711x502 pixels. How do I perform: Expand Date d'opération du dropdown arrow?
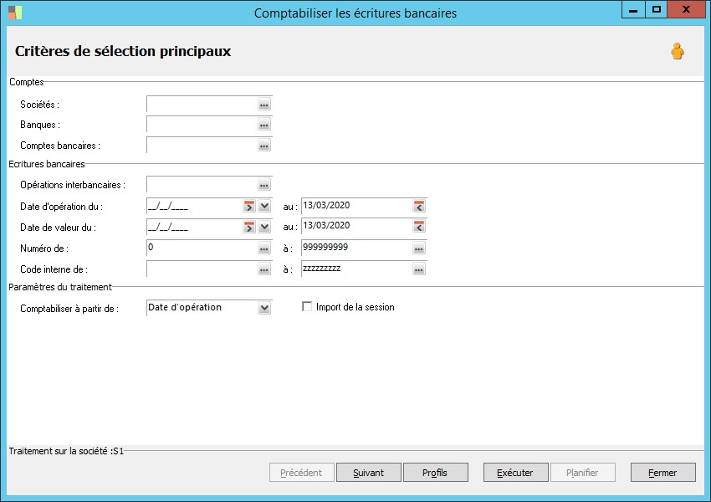click(264, 207)
